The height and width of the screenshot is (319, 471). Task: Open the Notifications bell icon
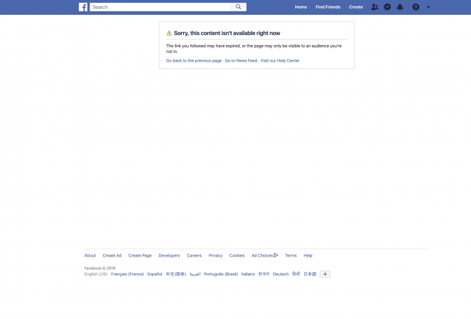point(400,7)
